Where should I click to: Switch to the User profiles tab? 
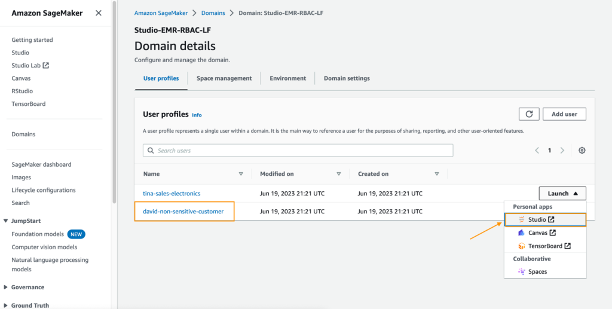[161, 78]
